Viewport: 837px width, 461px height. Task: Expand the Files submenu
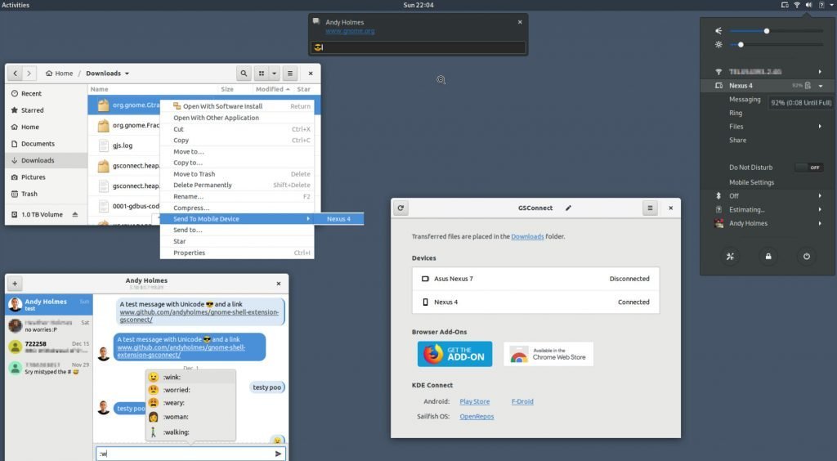(820, 127)
